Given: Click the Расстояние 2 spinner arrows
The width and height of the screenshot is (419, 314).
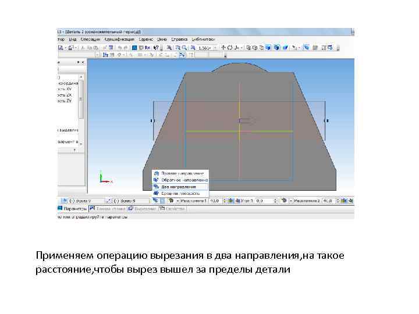Looking at the screenshot, I should point(338,201).
